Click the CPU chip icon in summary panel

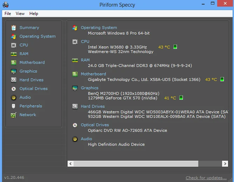point(75,42)
